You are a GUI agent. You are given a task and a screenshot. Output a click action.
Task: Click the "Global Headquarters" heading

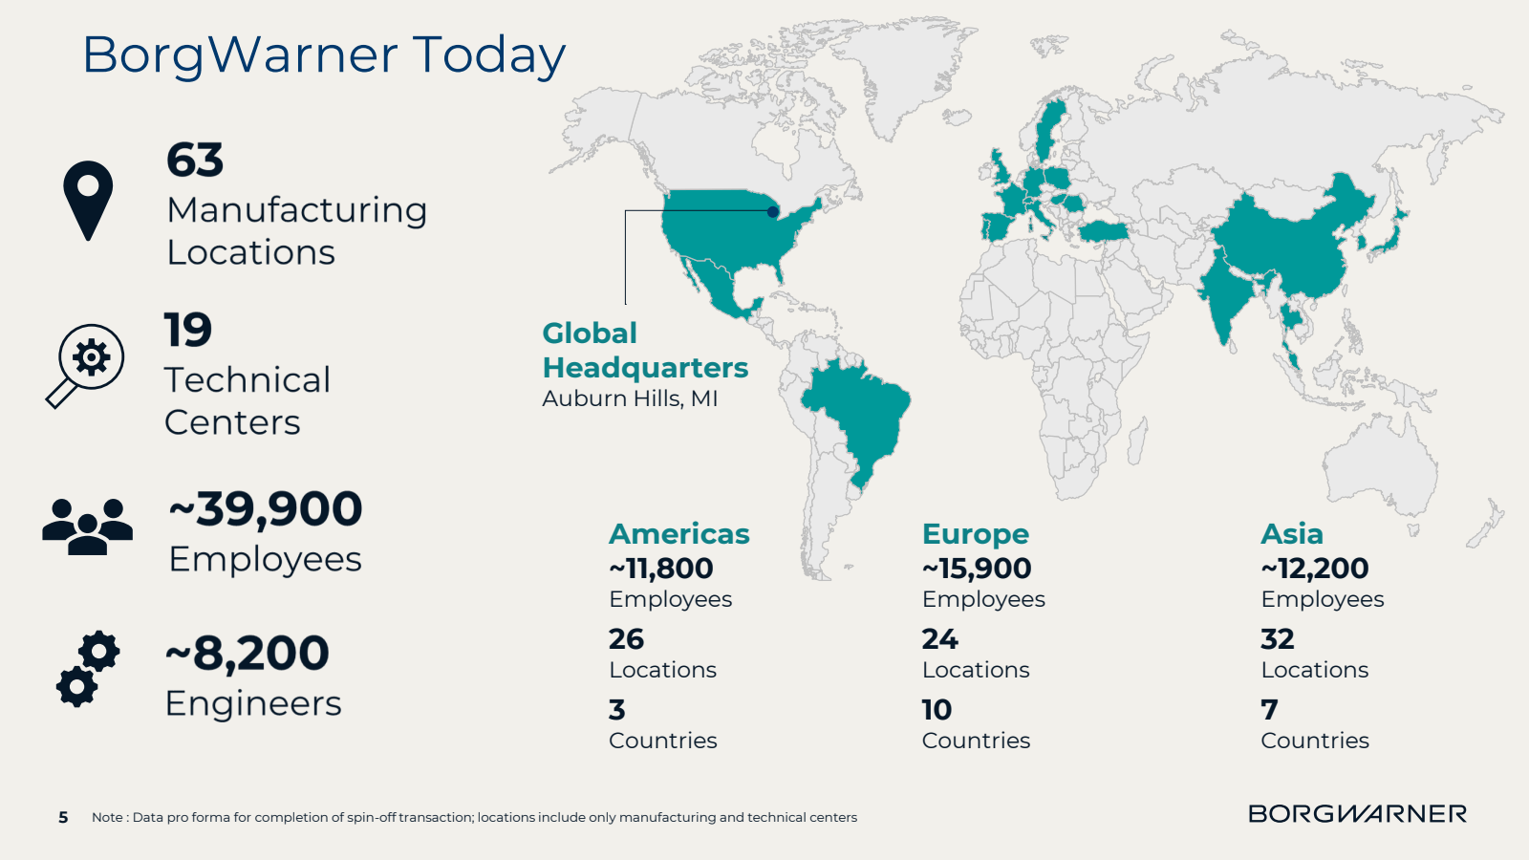tap(645, 351)
